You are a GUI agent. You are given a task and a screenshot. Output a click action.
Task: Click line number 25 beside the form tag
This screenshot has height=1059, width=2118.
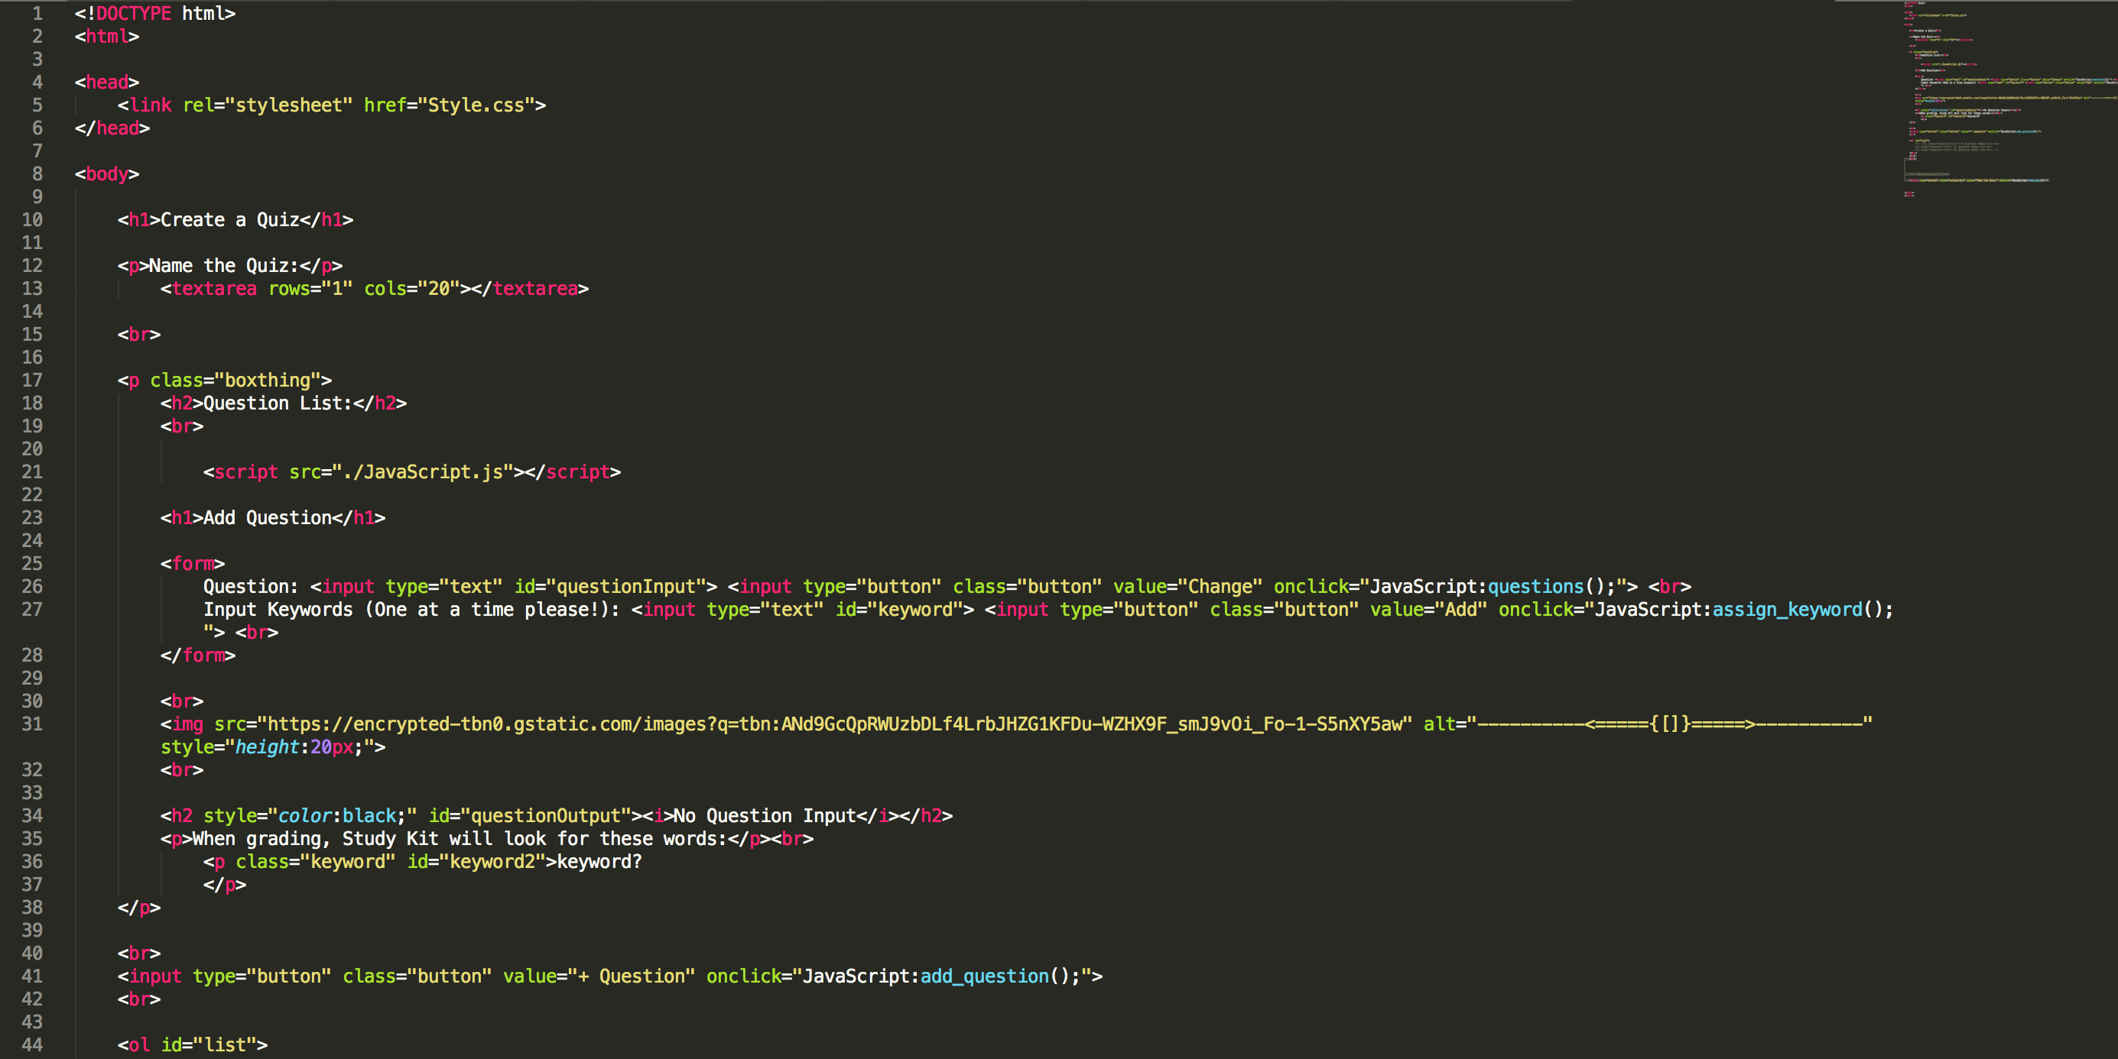pyautogui.click(x=32, y=564)
